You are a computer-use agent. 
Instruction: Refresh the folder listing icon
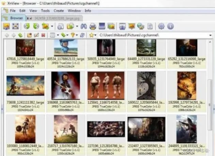coord(82,35)
